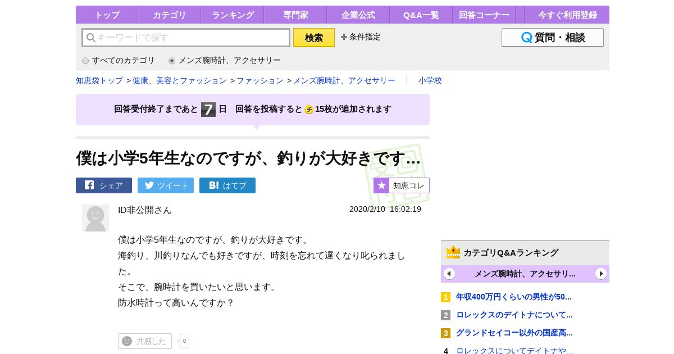Click the coin icon before 15枚
The image size is (674, 354).
tap(309, 110)
